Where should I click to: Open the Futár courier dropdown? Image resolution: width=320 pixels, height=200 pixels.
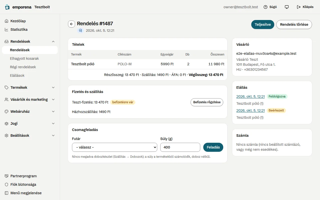click(114, 147)
